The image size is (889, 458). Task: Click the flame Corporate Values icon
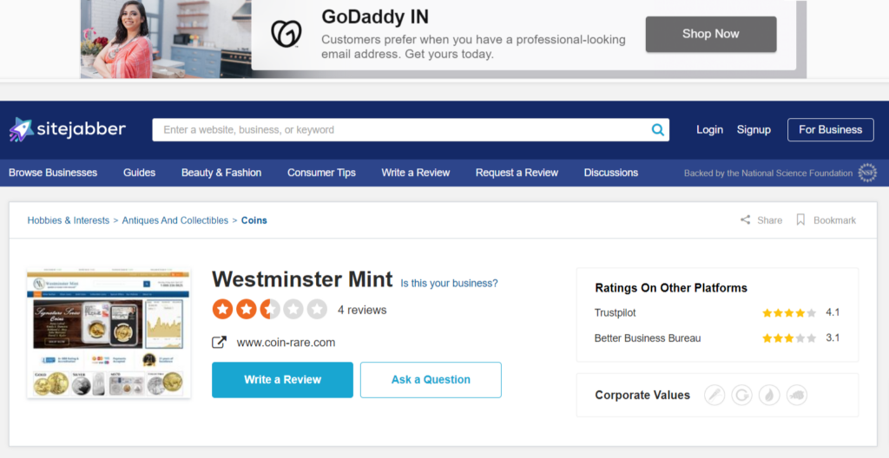coord(769,395)
